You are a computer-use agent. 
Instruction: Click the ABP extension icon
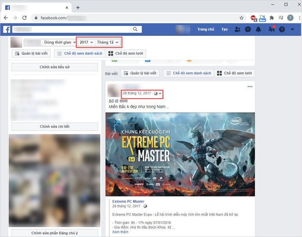[x=254, y=18]
